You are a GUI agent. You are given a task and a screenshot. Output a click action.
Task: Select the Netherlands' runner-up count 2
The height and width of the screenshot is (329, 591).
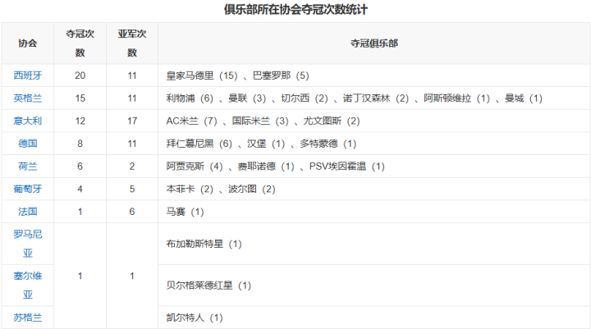[132, 167]
